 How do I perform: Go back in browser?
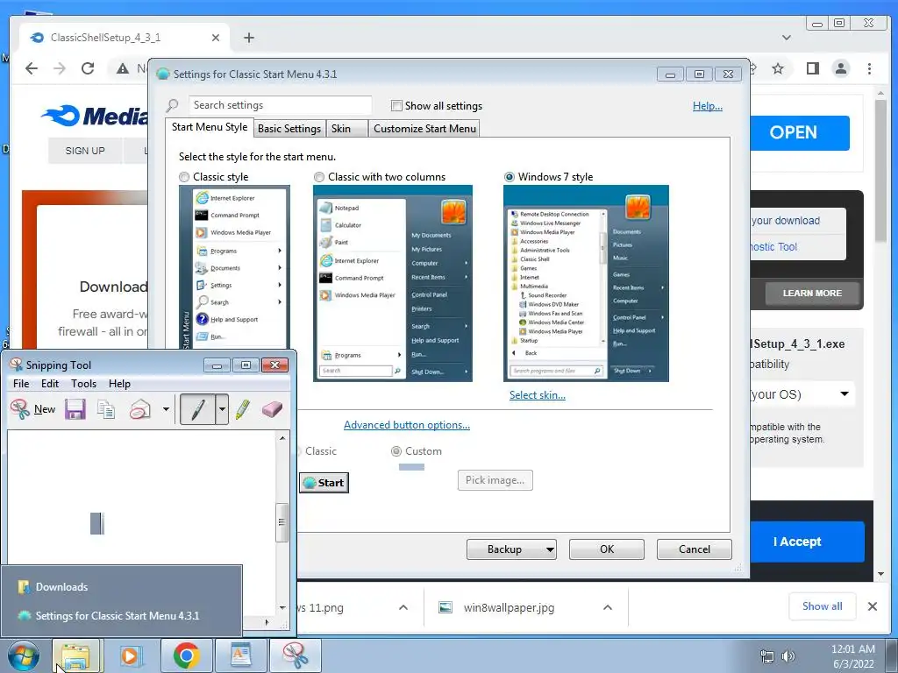pos(32,68)
